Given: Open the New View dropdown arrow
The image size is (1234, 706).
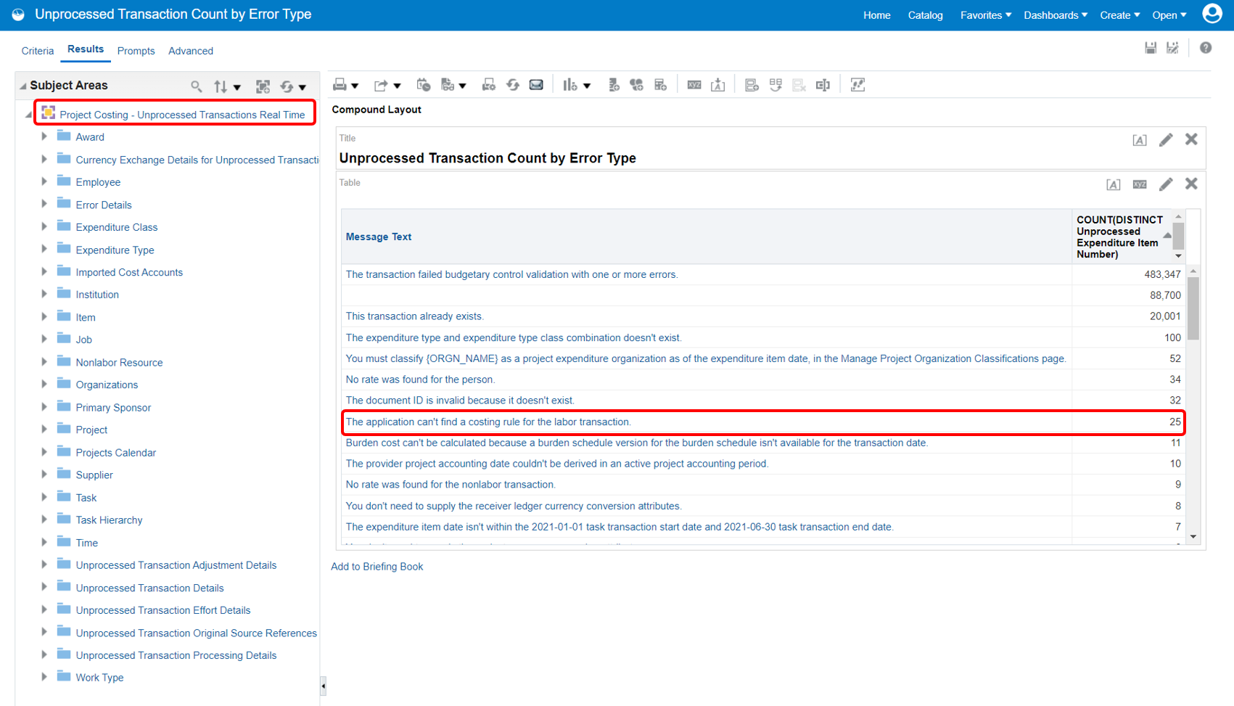Looking at the screenshot, I should tap(587, 86).
